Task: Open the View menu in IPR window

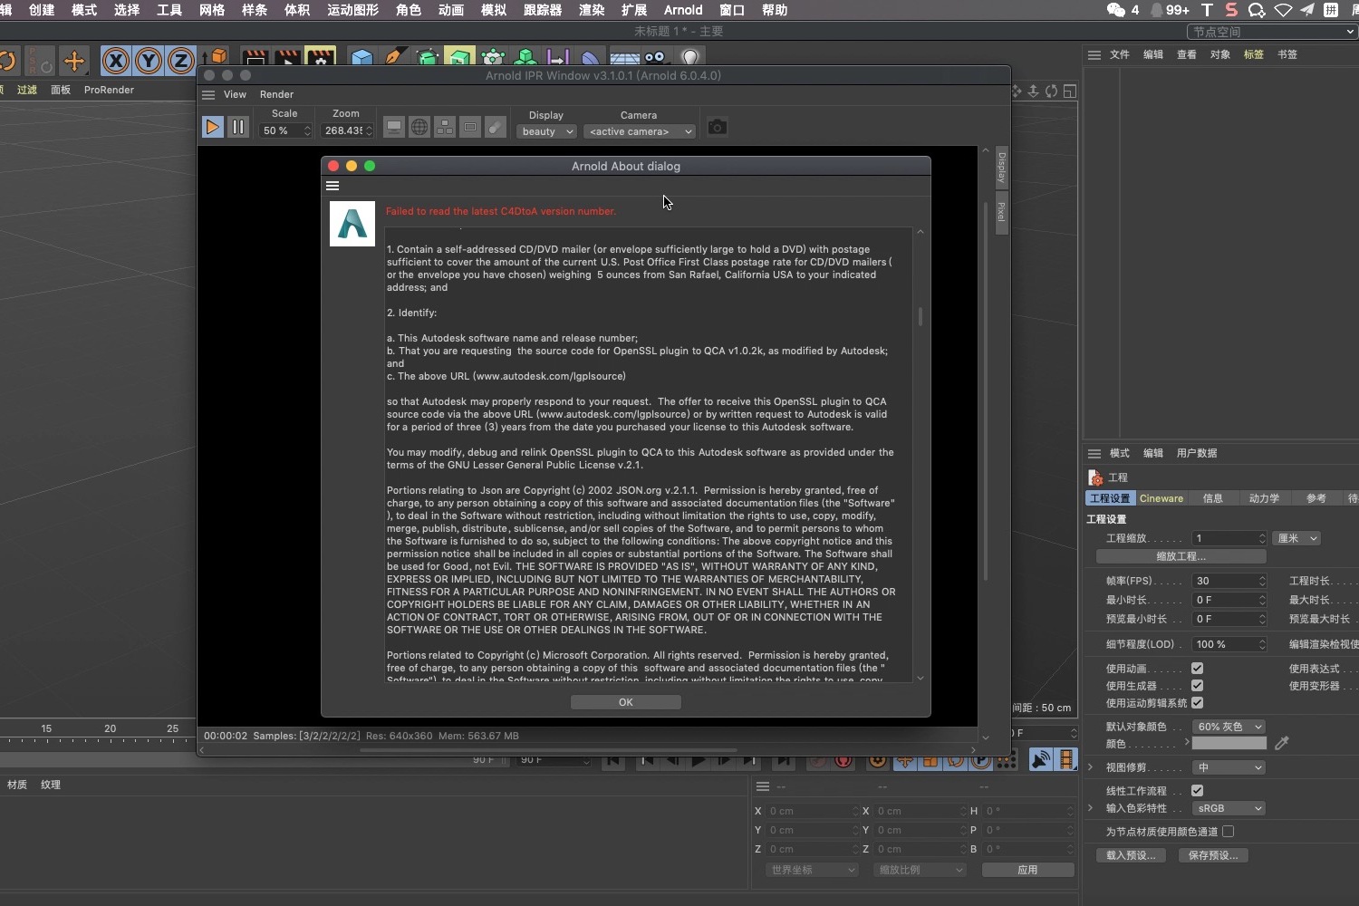Action: 235,94
